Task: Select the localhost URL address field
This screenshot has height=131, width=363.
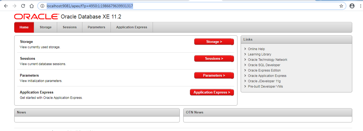Action: pos(192,6)
